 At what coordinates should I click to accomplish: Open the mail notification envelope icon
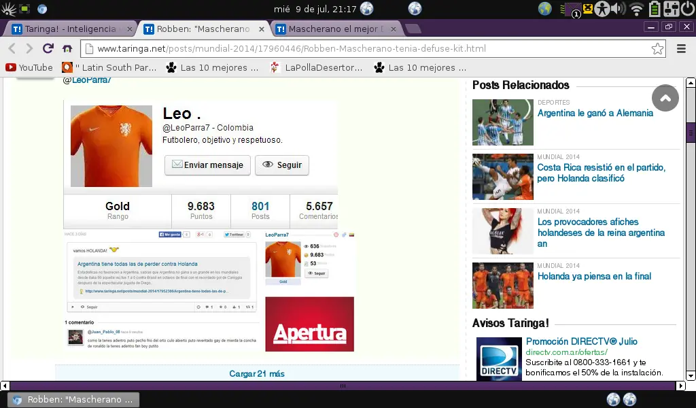[573, 10]
